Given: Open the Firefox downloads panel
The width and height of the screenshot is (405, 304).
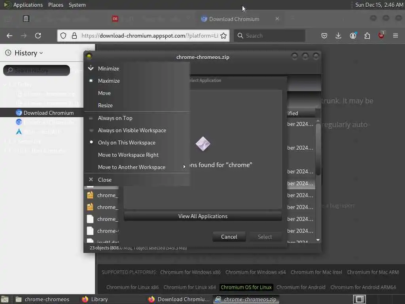Looking at the screenshot, I should coord(339,36).
